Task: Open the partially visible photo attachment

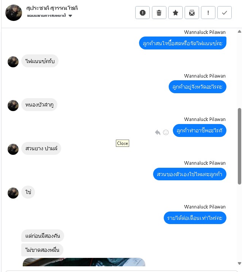Action: [x=84, y=262]
